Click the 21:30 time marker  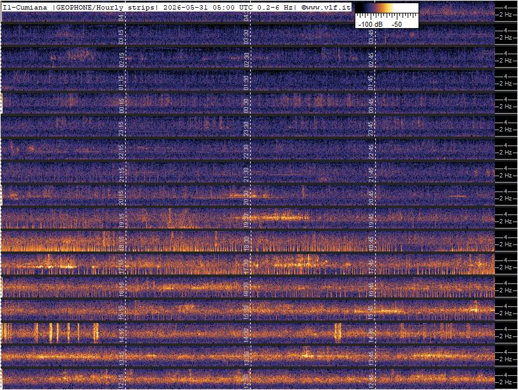(246, 175)
